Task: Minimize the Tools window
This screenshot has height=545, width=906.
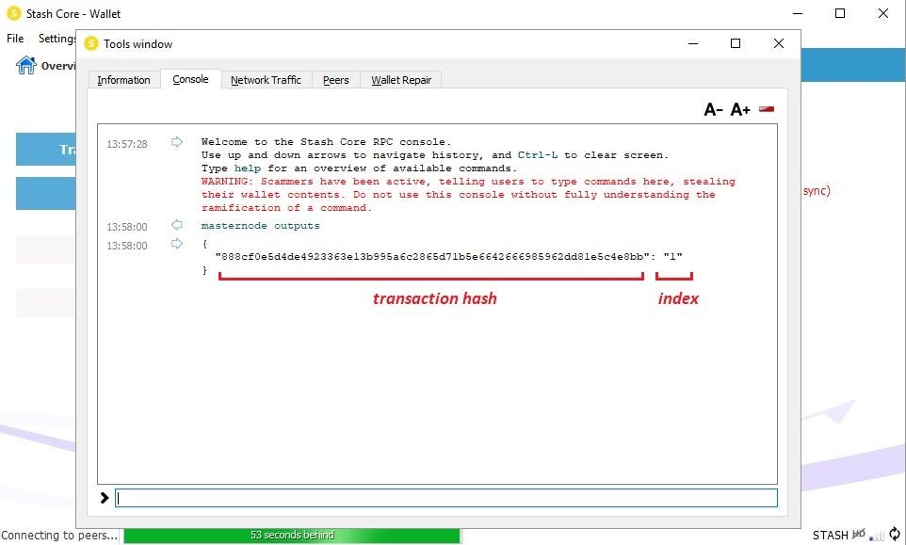Action: 693,43
